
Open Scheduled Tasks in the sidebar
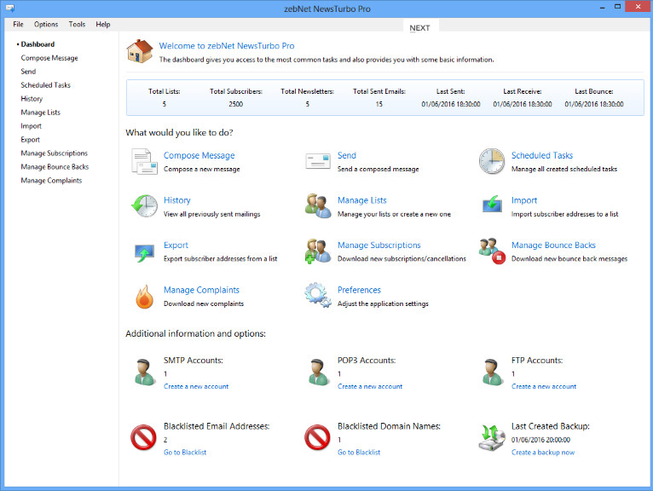coord(45,85)
